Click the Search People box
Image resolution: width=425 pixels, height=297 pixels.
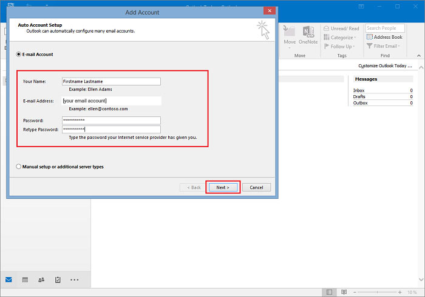pos(385,28)
